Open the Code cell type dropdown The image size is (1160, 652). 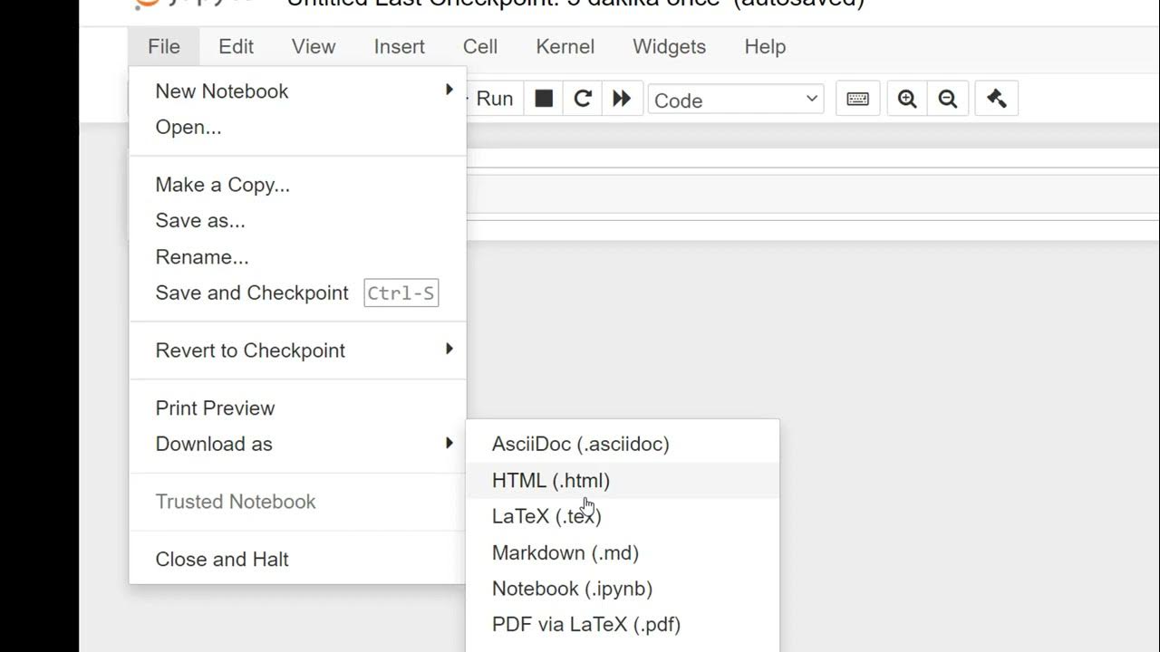[735, 100]
